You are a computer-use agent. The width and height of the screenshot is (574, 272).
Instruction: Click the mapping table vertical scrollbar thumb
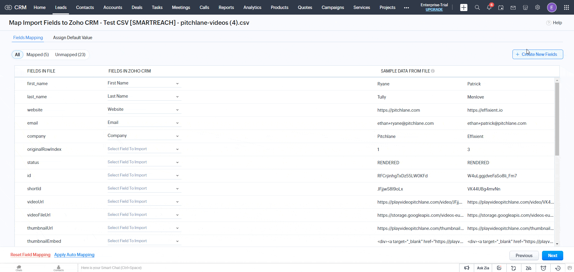(x=557, y=119)
